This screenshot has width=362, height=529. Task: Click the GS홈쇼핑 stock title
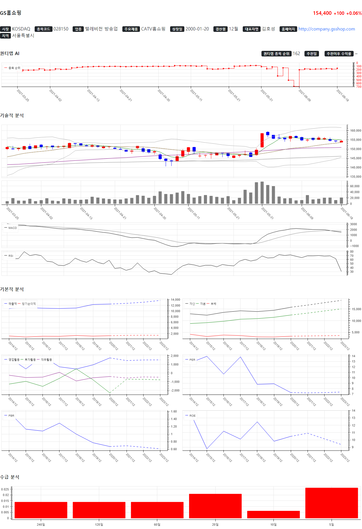pyautogui.click(x=11, y=13)
